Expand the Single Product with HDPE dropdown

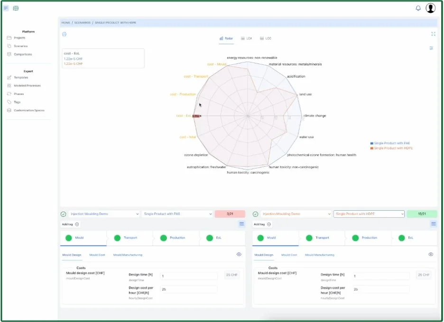[x=369, y=214]
